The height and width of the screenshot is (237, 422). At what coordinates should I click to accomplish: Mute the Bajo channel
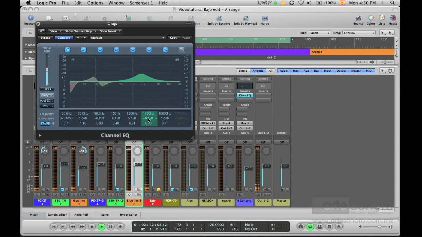coord(154,190)
